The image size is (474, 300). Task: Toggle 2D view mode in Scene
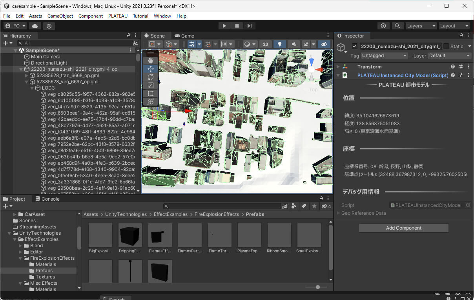tap(266, 44)
